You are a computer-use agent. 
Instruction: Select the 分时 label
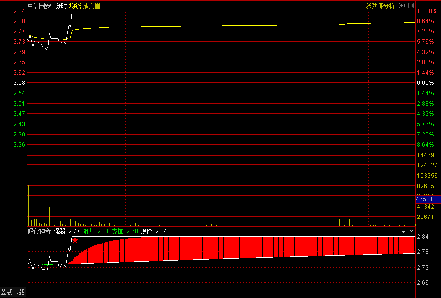click(x=61, y=6)
